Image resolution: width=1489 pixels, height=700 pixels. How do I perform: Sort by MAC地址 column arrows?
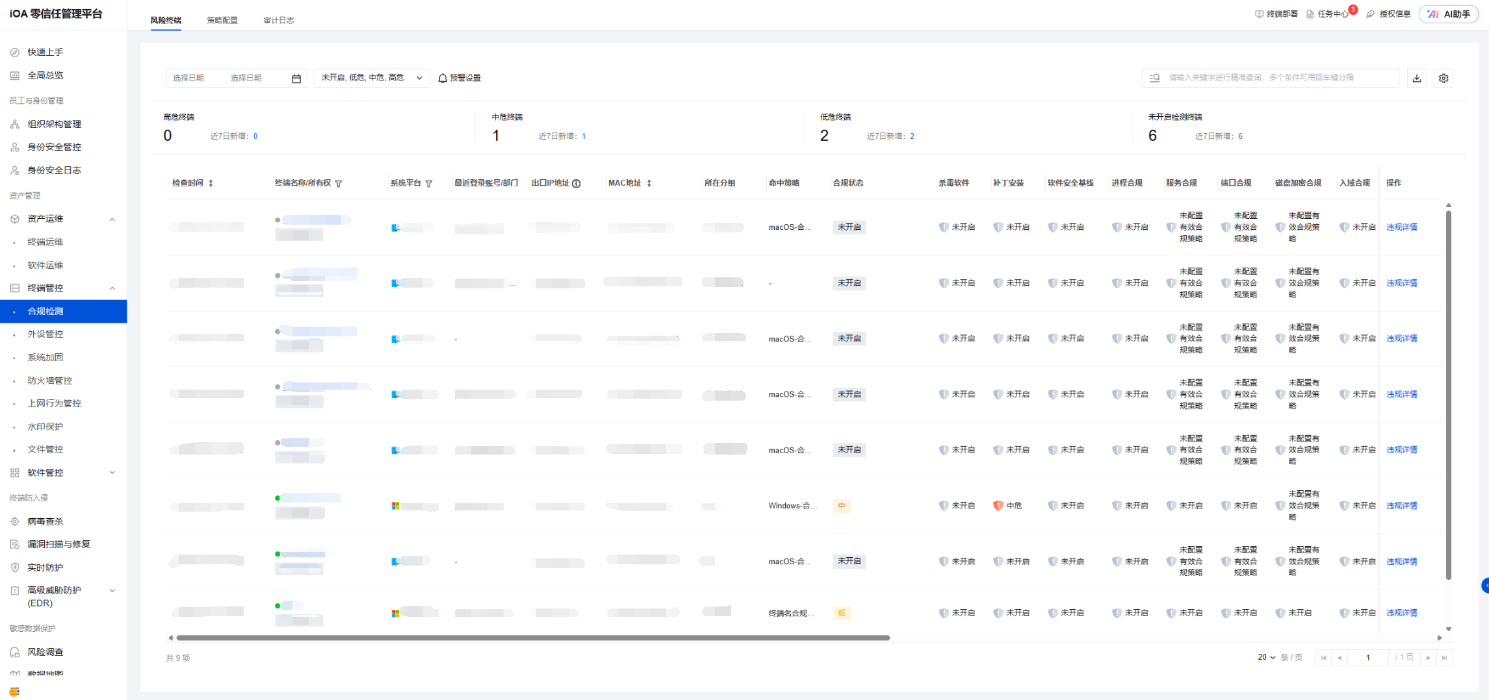(x=649, y=183)
